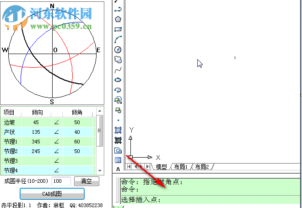Switch to the 模型 tab

coord(161,167)
